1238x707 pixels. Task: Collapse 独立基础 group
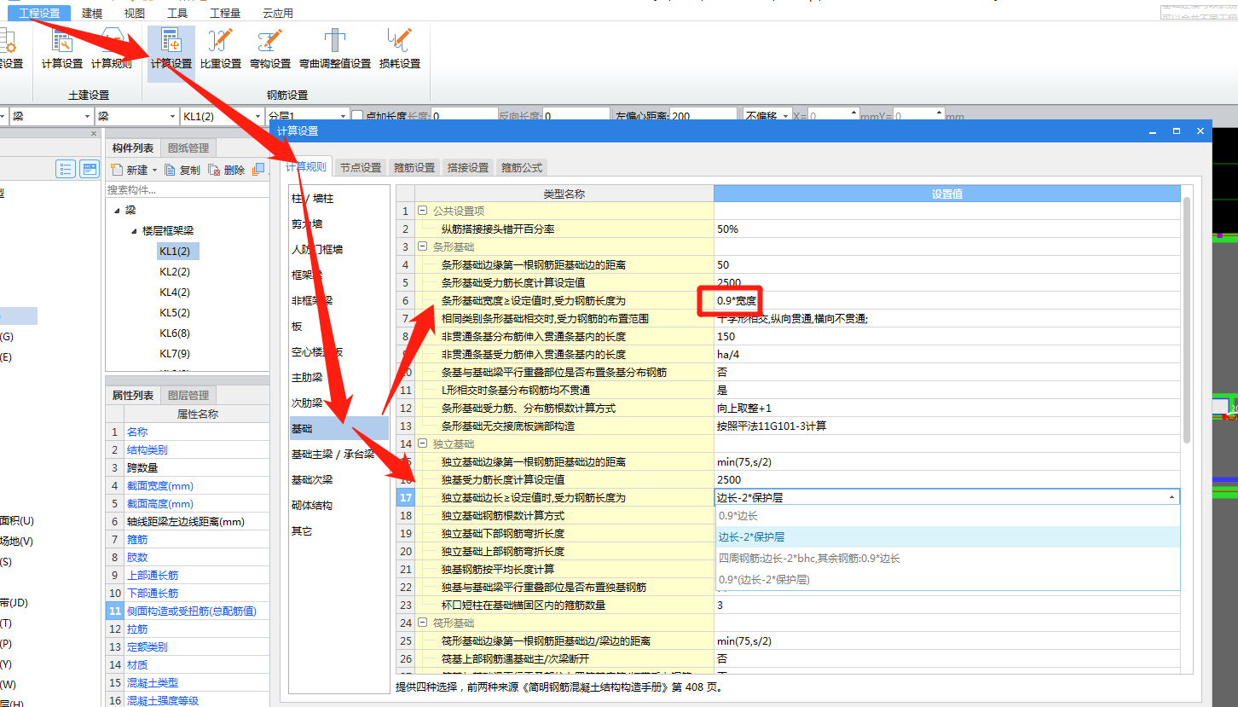[422, 443]
